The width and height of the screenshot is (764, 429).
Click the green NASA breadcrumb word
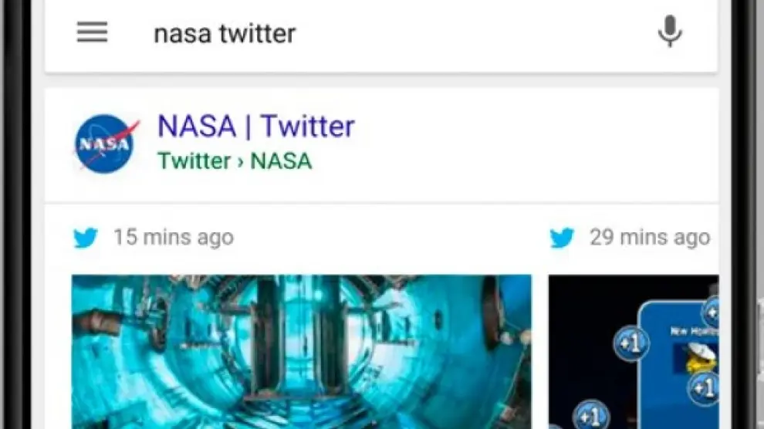[282, 161]
